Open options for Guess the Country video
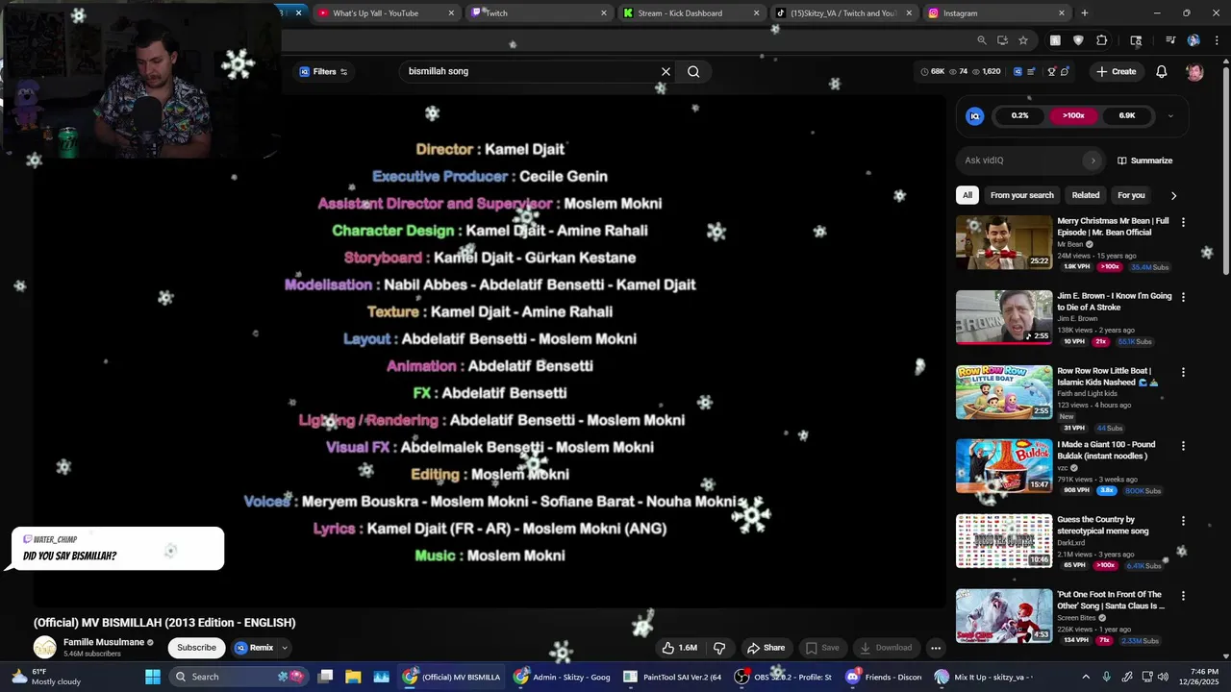The height and width of the screenshot is (692, 1231). [x=1183, y=521]
